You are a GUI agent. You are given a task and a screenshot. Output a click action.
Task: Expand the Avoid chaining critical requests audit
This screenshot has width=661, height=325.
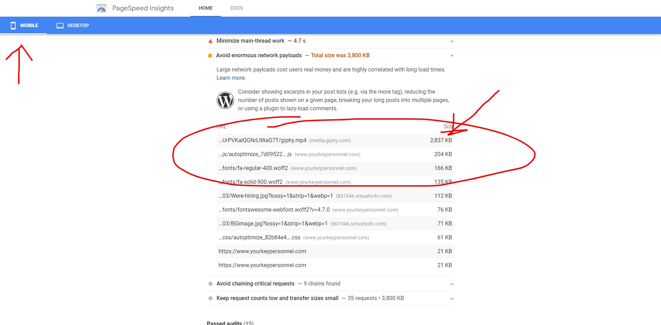(x=452, y=284)
